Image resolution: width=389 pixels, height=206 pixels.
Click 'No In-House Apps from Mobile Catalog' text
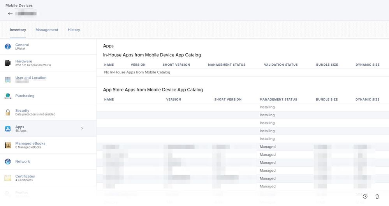[137, 72]
